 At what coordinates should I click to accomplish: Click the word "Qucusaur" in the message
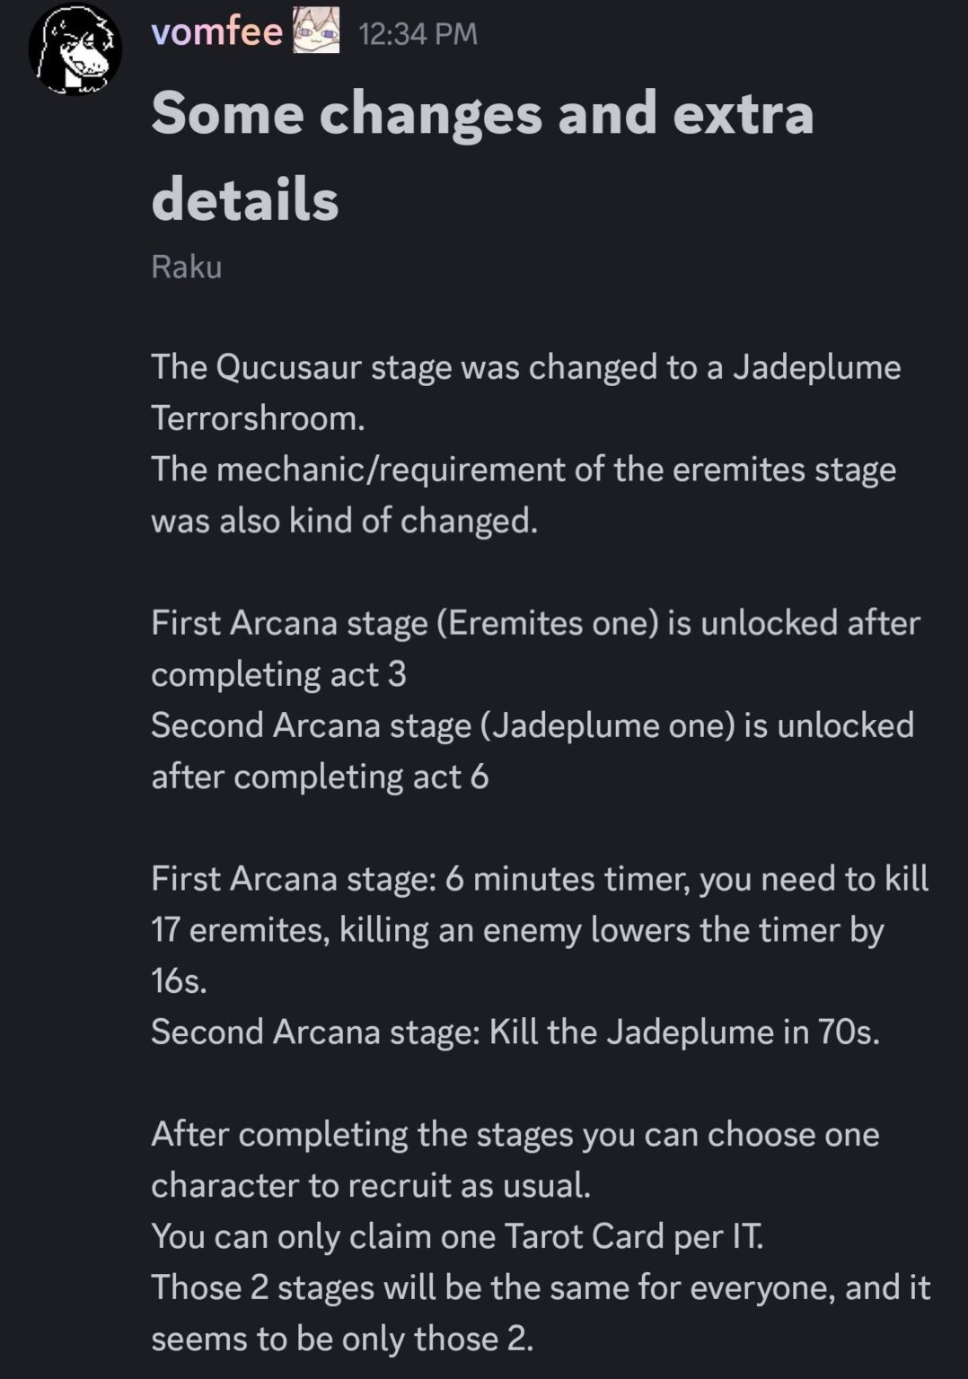290,367
